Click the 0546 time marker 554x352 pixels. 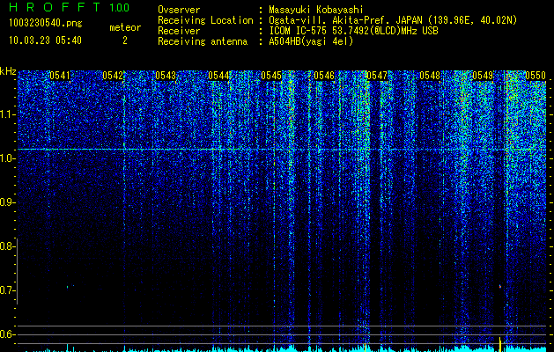click(x=324, y=76)
